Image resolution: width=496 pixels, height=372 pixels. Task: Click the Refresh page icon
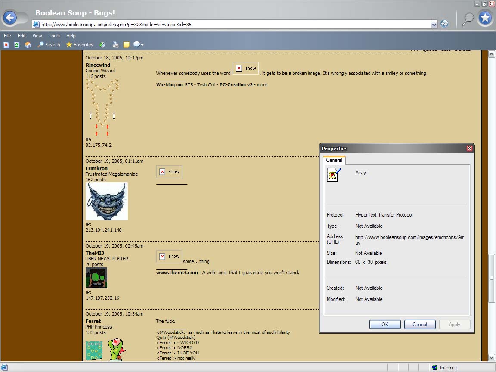(x=17, y=45)
